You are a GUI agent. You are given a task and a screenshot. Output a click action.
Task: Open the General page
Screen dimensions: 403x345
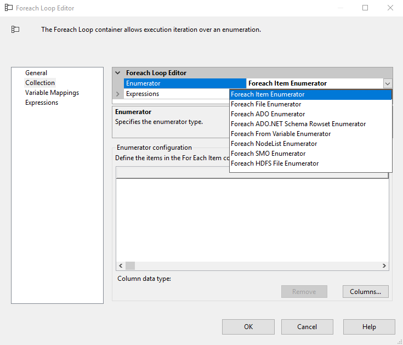36,73
